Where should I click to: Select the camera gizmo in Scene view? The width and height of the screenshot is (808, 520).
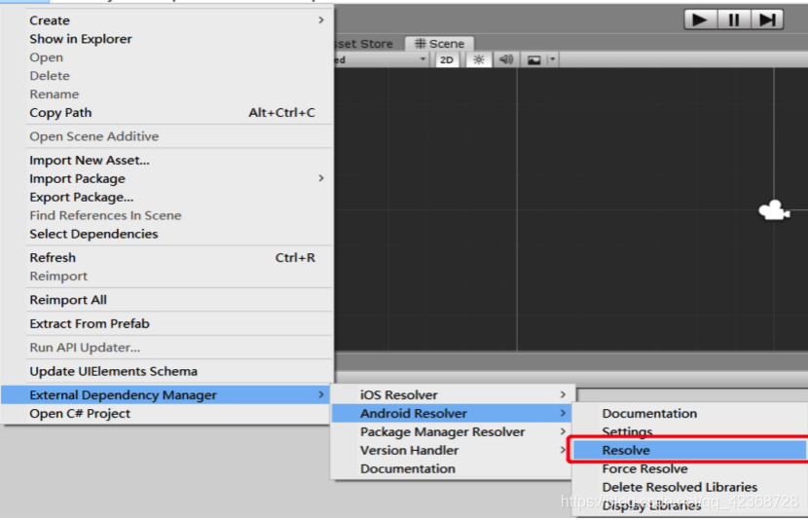(774, 210)
